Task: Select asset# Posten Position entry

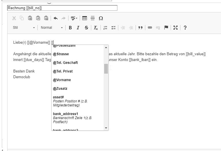Action: 77,101
